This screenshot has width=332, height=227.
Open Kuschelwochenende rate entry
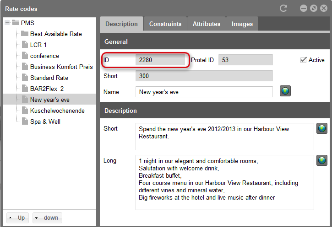[x=57, y=111]
